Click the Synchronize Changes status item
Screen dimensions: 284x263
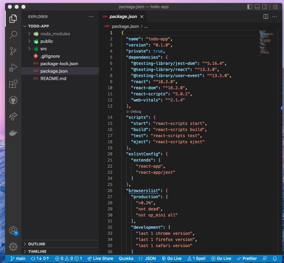click(x=40, y=259)
